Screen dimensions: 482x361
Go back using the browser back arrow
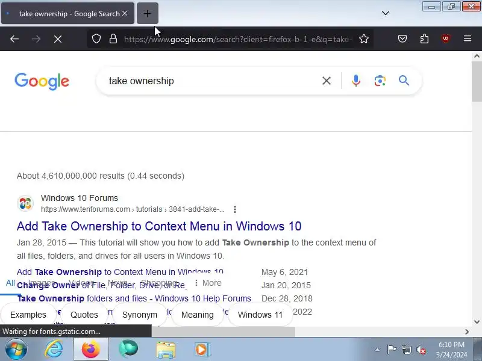coord(14,39)
